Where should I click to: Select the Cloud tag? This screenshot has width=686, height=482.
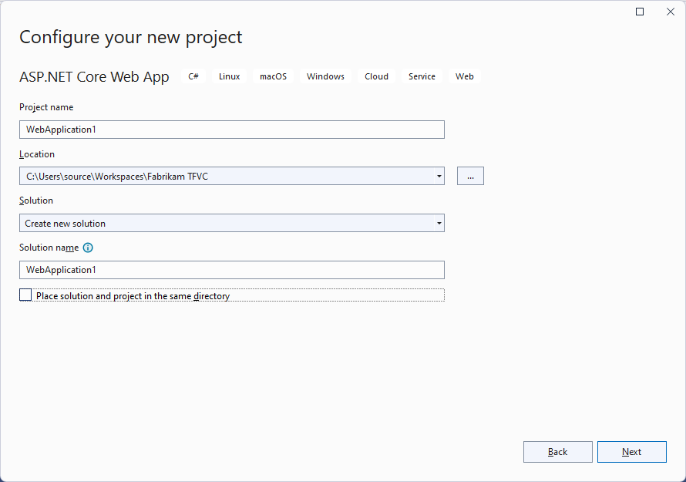376,76
